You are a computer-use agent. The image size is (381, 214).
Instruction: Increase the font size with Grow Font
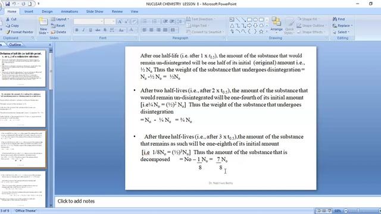(x=120, y=21)
